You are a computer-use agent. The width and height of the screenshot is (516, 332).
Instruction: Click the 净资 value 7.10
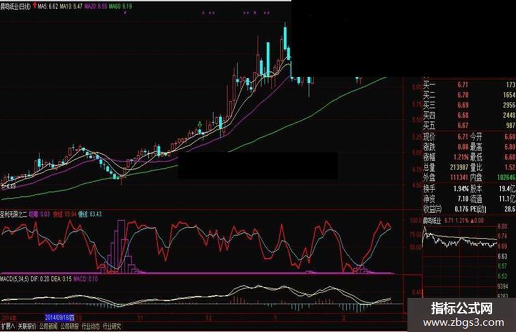coord(462,199)
